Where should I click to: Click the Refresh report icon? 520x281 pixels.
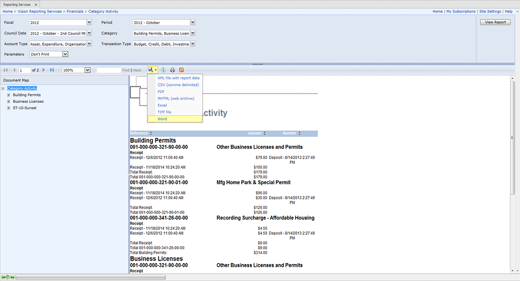tap(163, 70)
